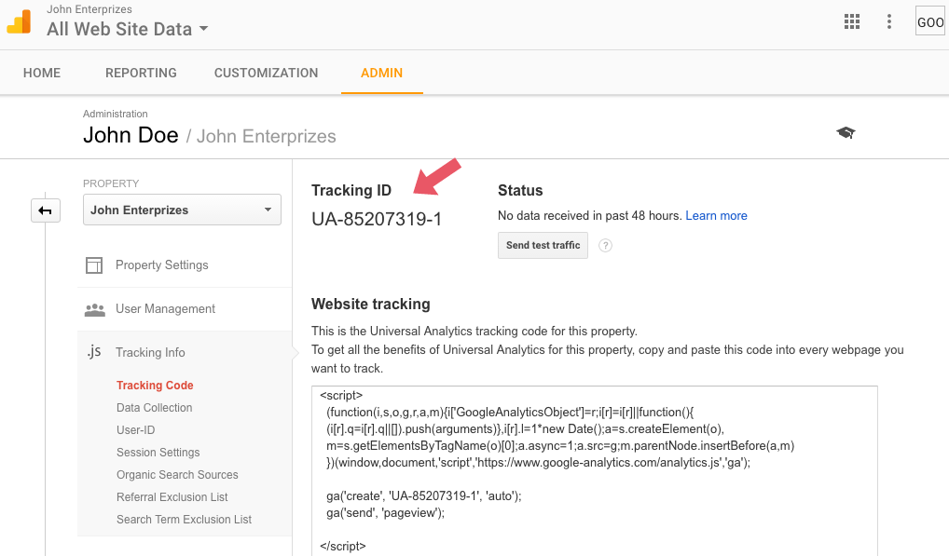Expand the John Enterprizes property dropdown

point(182,210)
